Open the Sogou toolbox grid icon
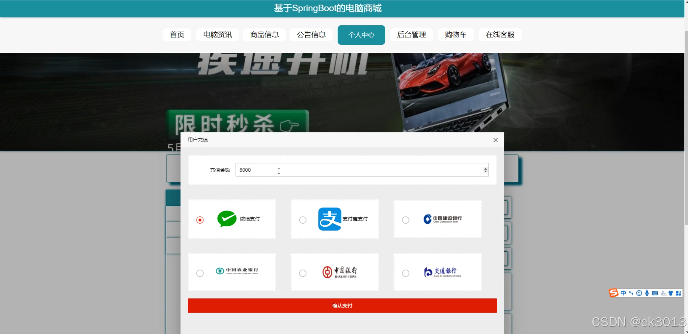The height and width of the screenshot is (334, 688). pos(678,293)
